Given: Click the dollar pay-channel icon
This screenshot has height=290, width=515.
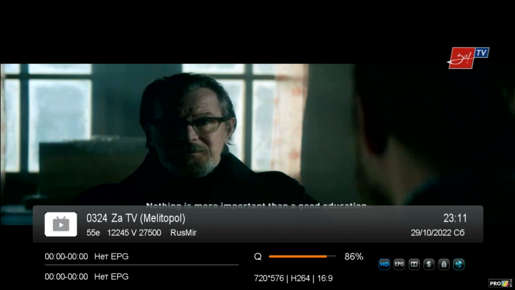Looking at the screenshot, I should (429, 264).
